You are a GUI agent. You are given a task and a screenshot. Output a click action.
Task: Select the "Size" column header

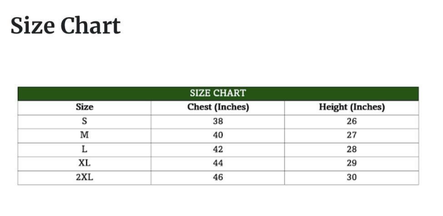coord(85,107)
